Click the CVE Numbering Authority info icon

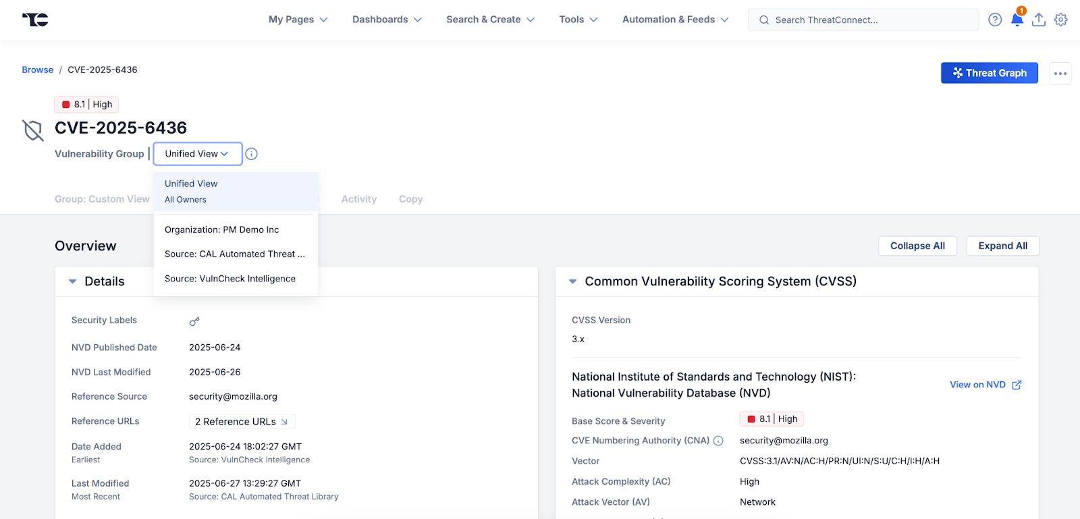click(718, 441)
